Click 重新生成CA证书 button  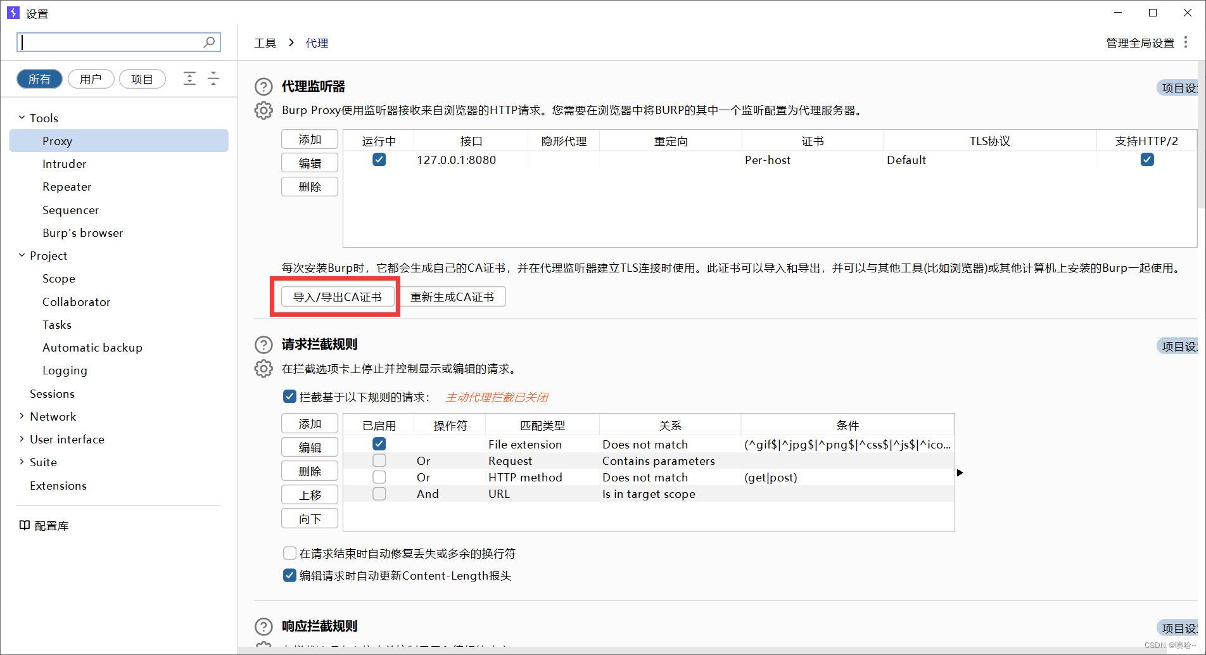tap(452, 296)
